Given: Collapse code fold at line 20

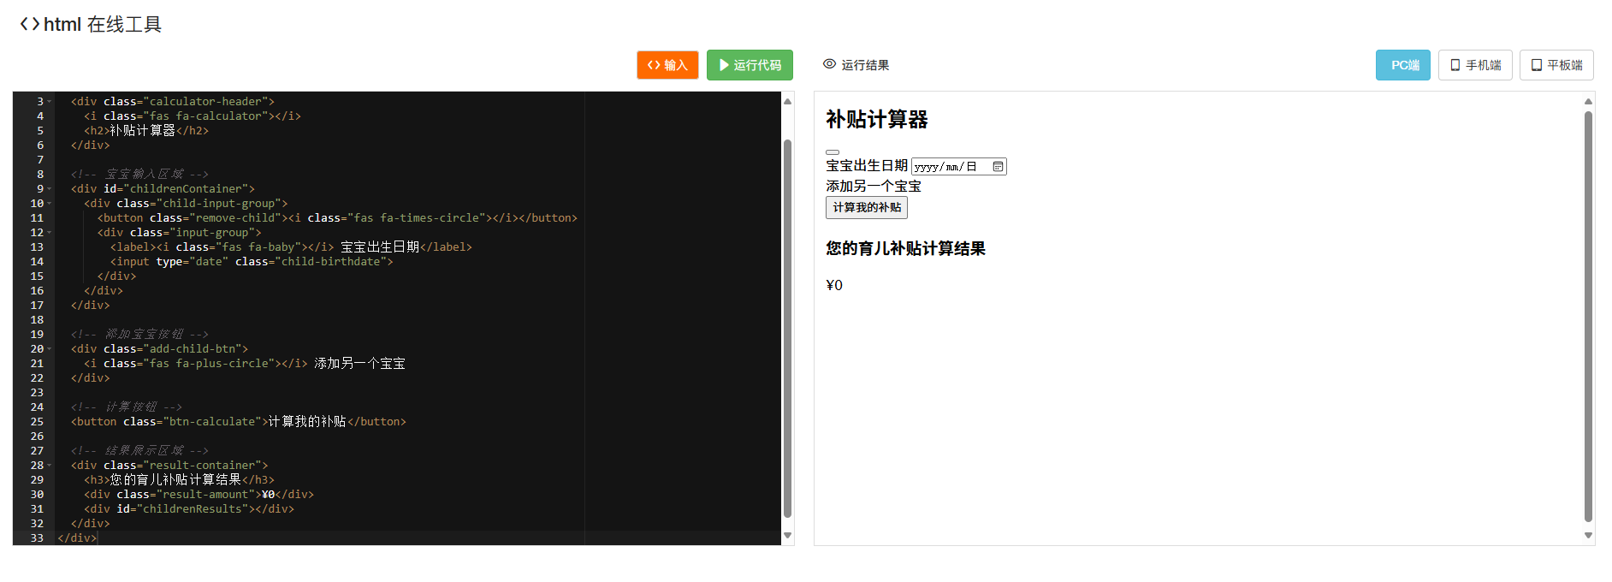Looking at the screenshot, I should click(50, 348).
